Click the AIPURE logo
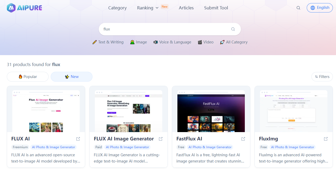The height and width of the screenshot is (169, 336). (x=24, y=8)
